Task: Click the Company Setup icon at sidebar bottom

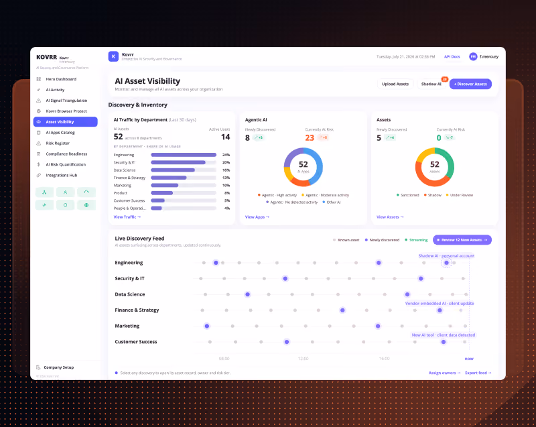Action: click(38, 367)
